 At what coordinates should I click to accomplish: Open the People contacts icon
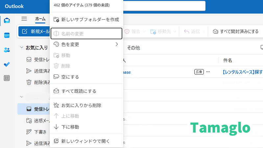pyautogui.click(x=7, y=50)
